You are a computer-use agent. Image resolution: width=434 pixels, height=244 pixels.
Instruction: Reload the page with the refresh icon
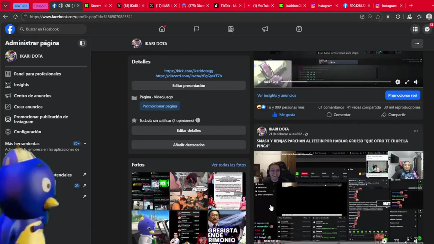tap(15, 17)
